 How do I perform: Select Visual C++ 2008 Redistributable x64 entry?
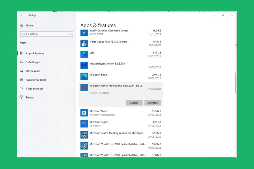pos(121,146)
